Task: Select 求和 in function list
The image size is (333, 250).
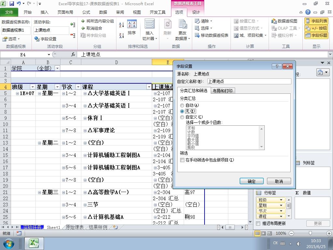Action: click(x=191, y=128)
